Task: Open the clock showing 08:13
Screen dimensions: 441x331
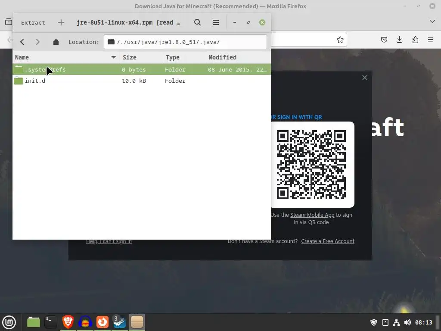Action: [424, 322]
